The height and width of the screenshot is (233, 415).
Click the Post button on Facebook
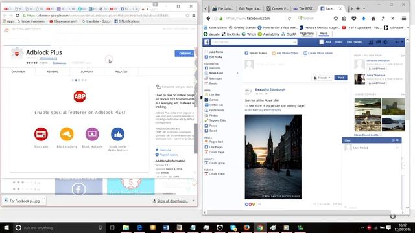(x=340, y=78)
